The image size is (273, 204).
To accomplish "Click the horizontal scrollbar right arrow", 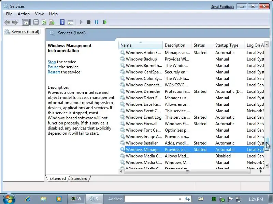I will (261, 171).
